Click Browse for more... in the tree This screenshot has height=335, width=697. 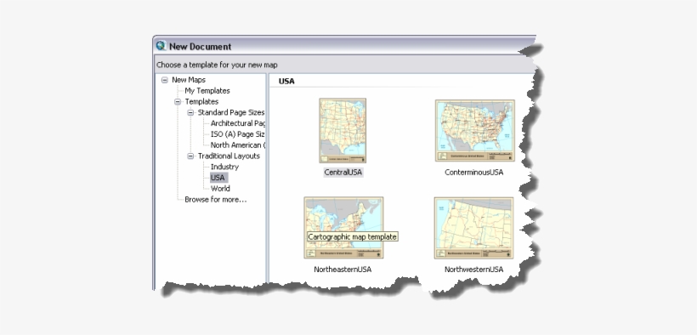(x=216, y=200)
